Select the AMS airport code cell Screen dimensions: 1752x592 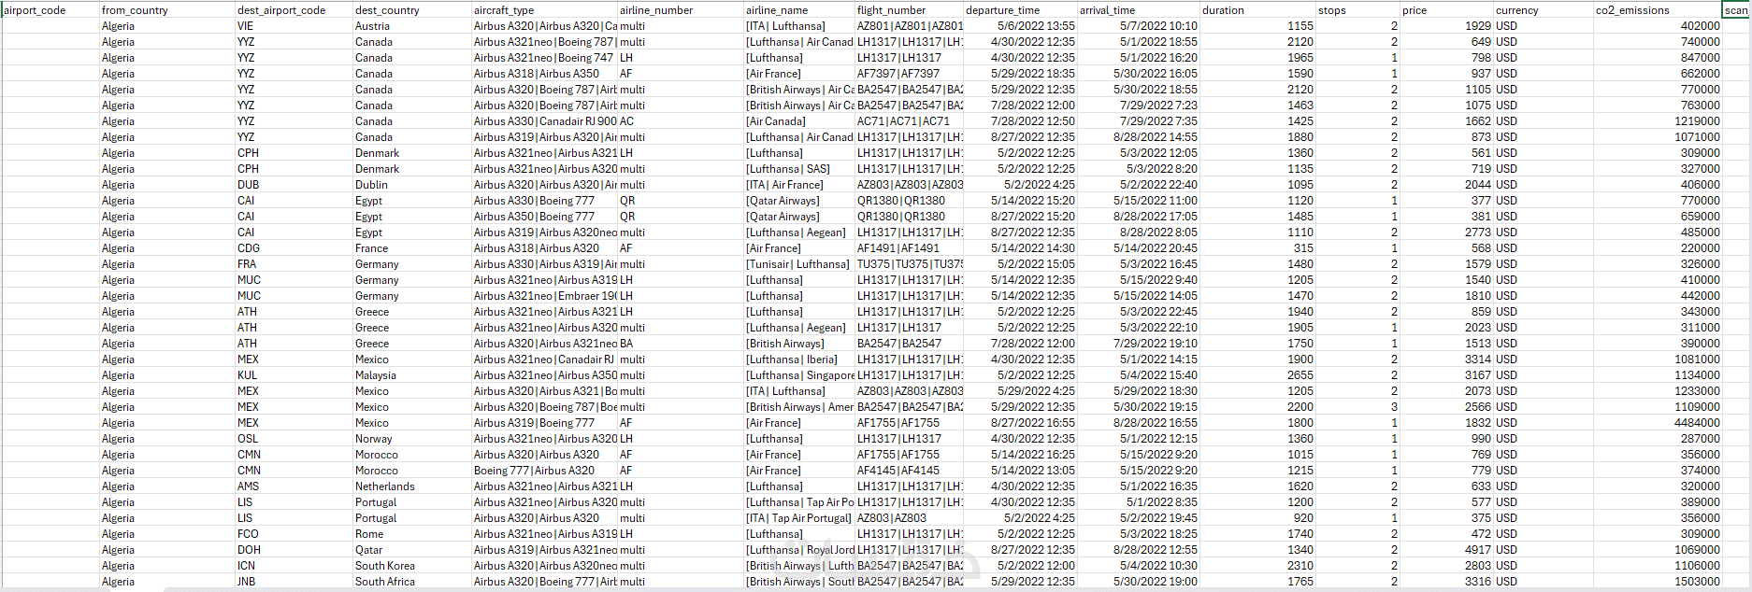point(294,486)
